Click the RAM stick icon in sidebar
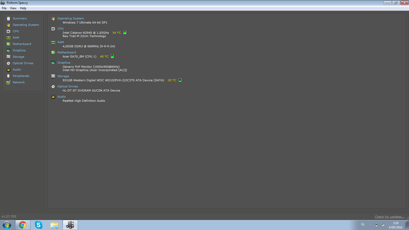409x230 pixels. 8,38
